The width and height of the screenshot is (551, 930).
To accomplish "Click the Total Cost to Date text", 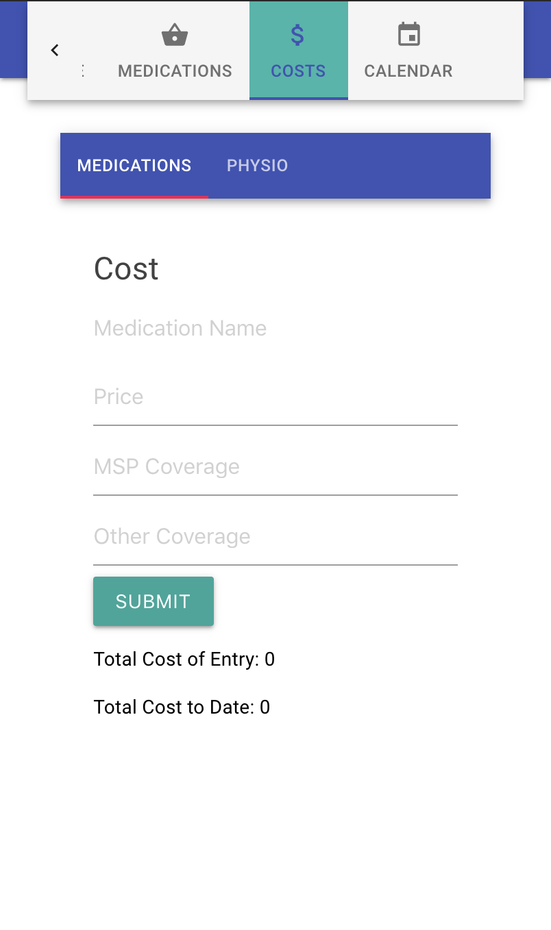I will pyautogui.click(x=182, y=707).
